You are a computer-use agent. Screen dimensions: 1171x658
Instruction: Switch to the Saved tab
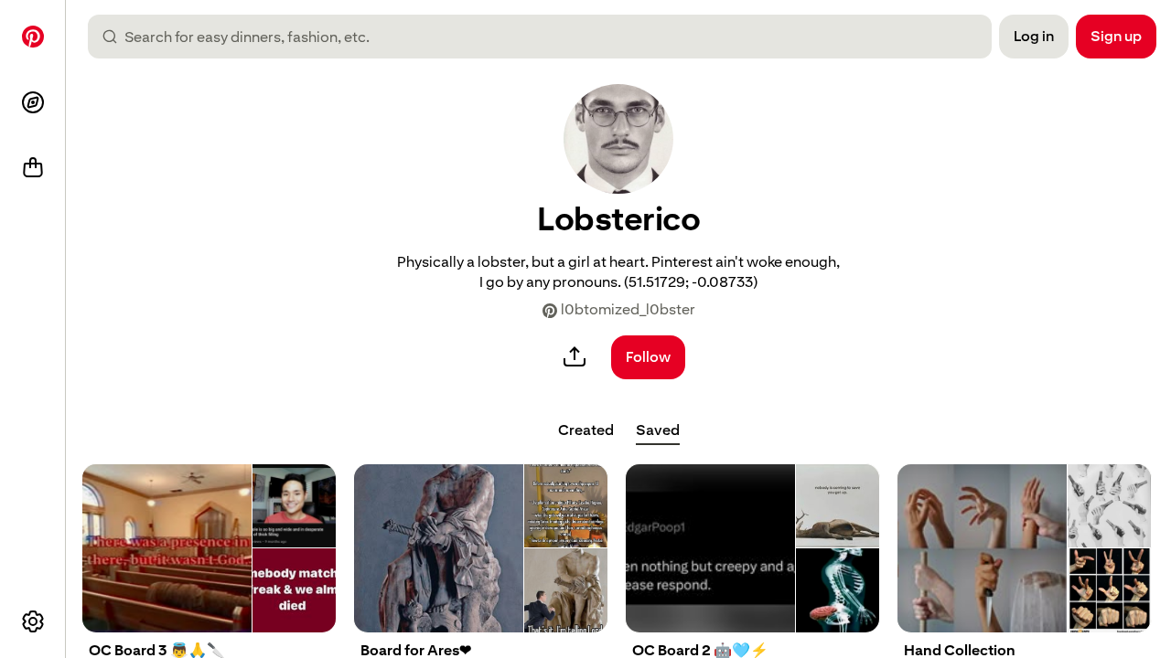pyautogui.click(x=658, y=430)
